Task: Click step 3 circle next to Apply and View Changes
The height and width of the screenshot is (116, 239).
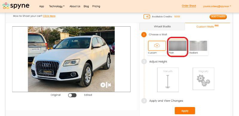Action: [x=144, y=101]
